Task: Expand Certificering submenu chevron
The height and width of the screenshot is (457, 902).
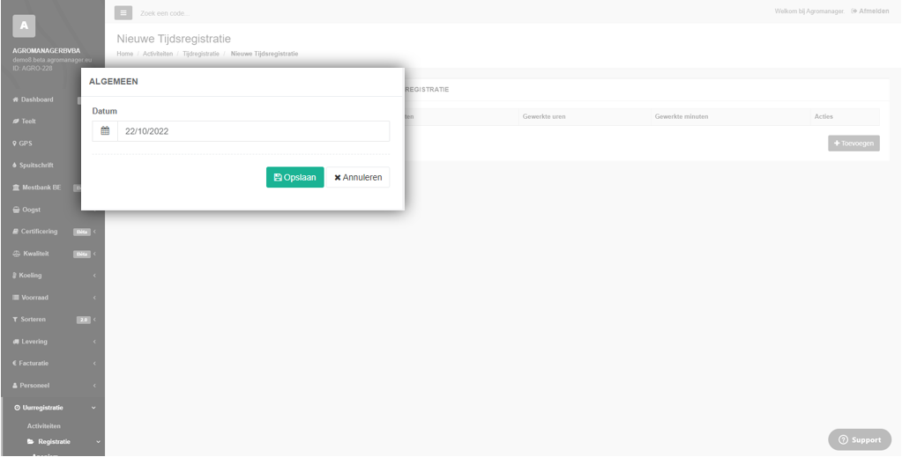Action: point(94,232)
